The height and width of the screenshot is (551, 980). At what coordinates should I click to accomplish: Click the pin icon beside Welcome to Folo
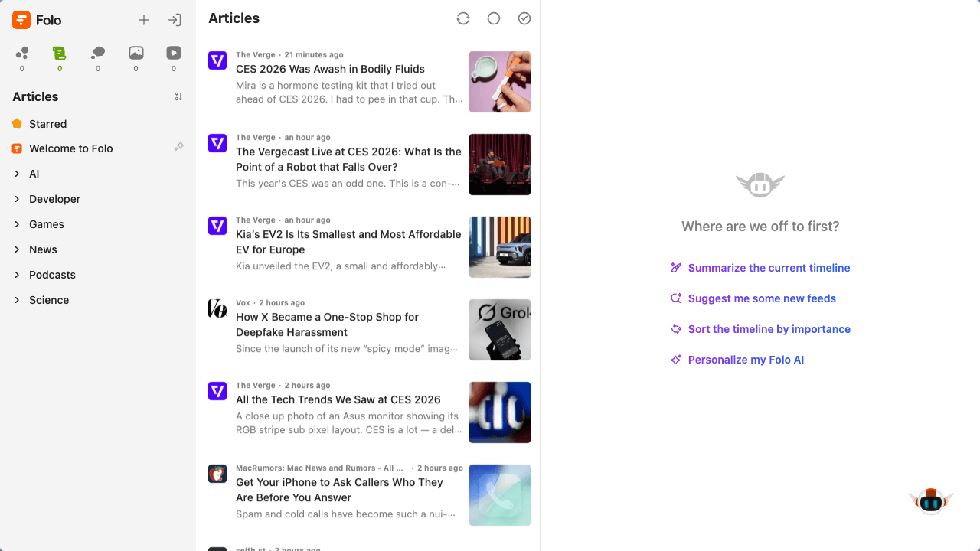click(x=179, y=146)
